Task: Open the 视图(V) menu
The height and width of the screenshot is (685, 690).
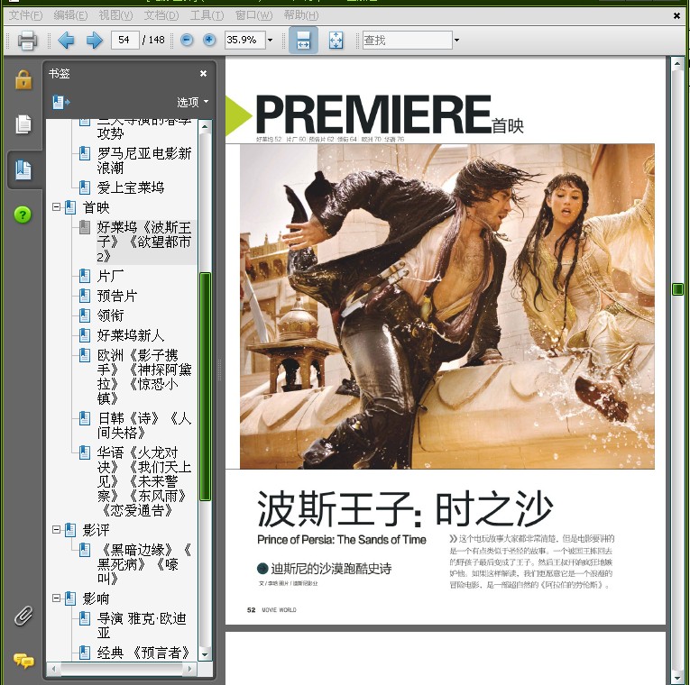Action: click(x=115, y=15)
